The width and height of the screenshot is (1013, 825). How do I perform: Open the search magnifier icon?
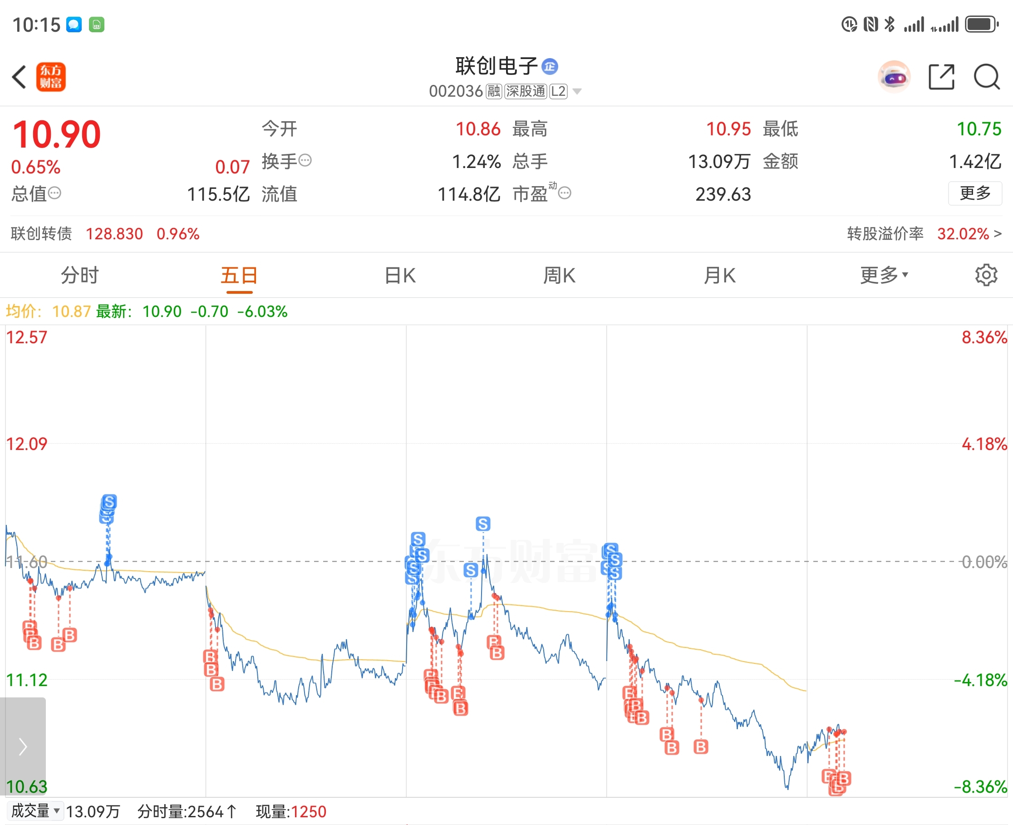pyautogui.click(x=987, y=77)
